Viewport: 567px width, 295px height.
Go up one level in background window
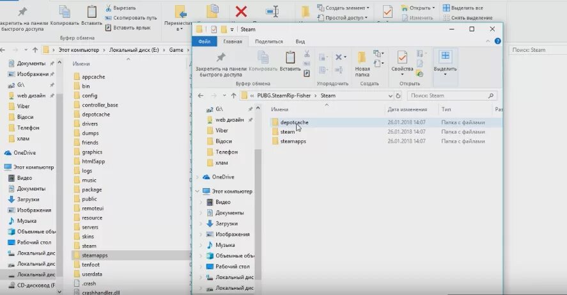click(x=35, y=49)
